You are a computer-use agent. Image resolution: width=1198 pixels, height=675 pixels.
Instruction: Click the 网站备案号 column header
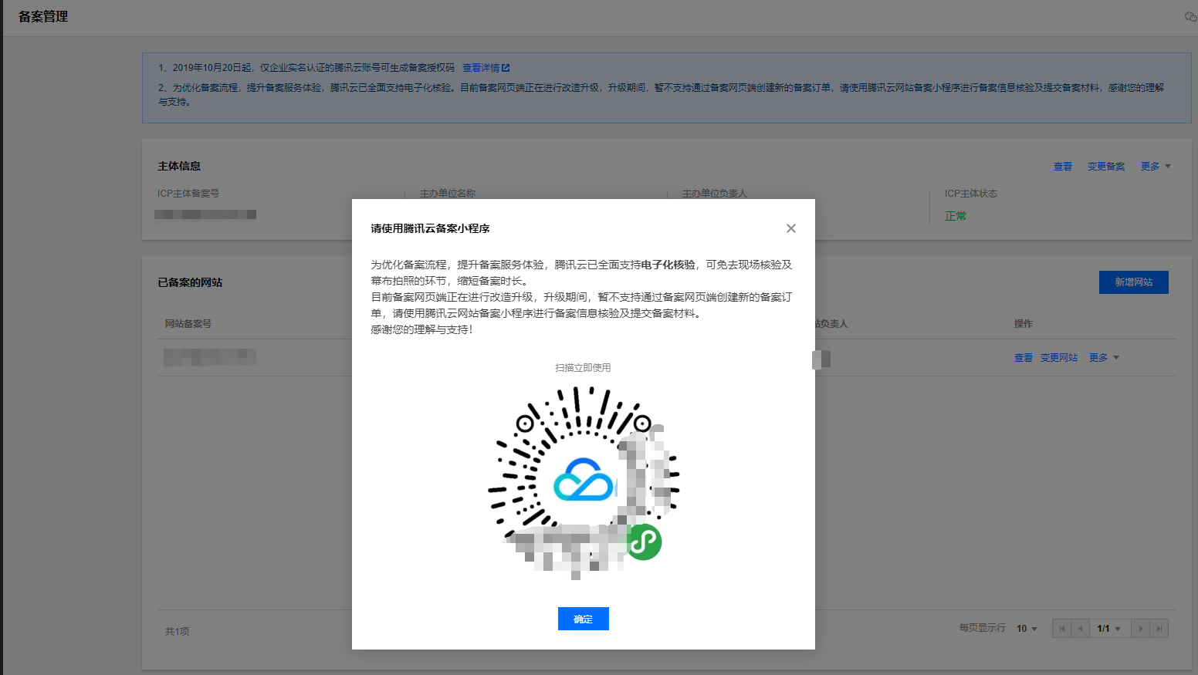188,324
